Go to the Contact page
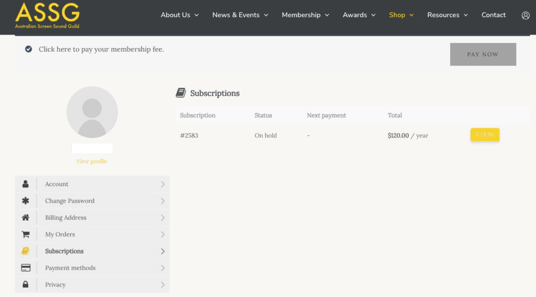 [x=494, y=15]
